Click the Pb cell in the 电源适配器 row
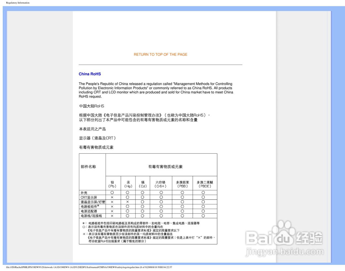The width and height of the screenshot is (345, 271). 112,211
